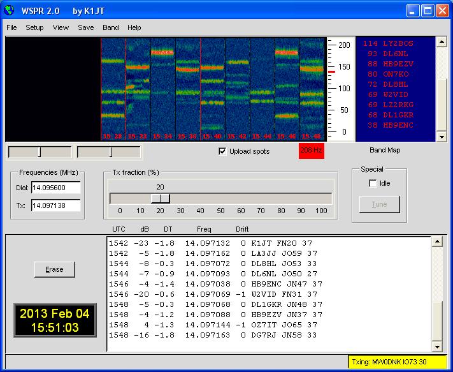The width and height of the screenshot is (453, 372).
Task: Click the Tune button
Action: click(380, 204)
